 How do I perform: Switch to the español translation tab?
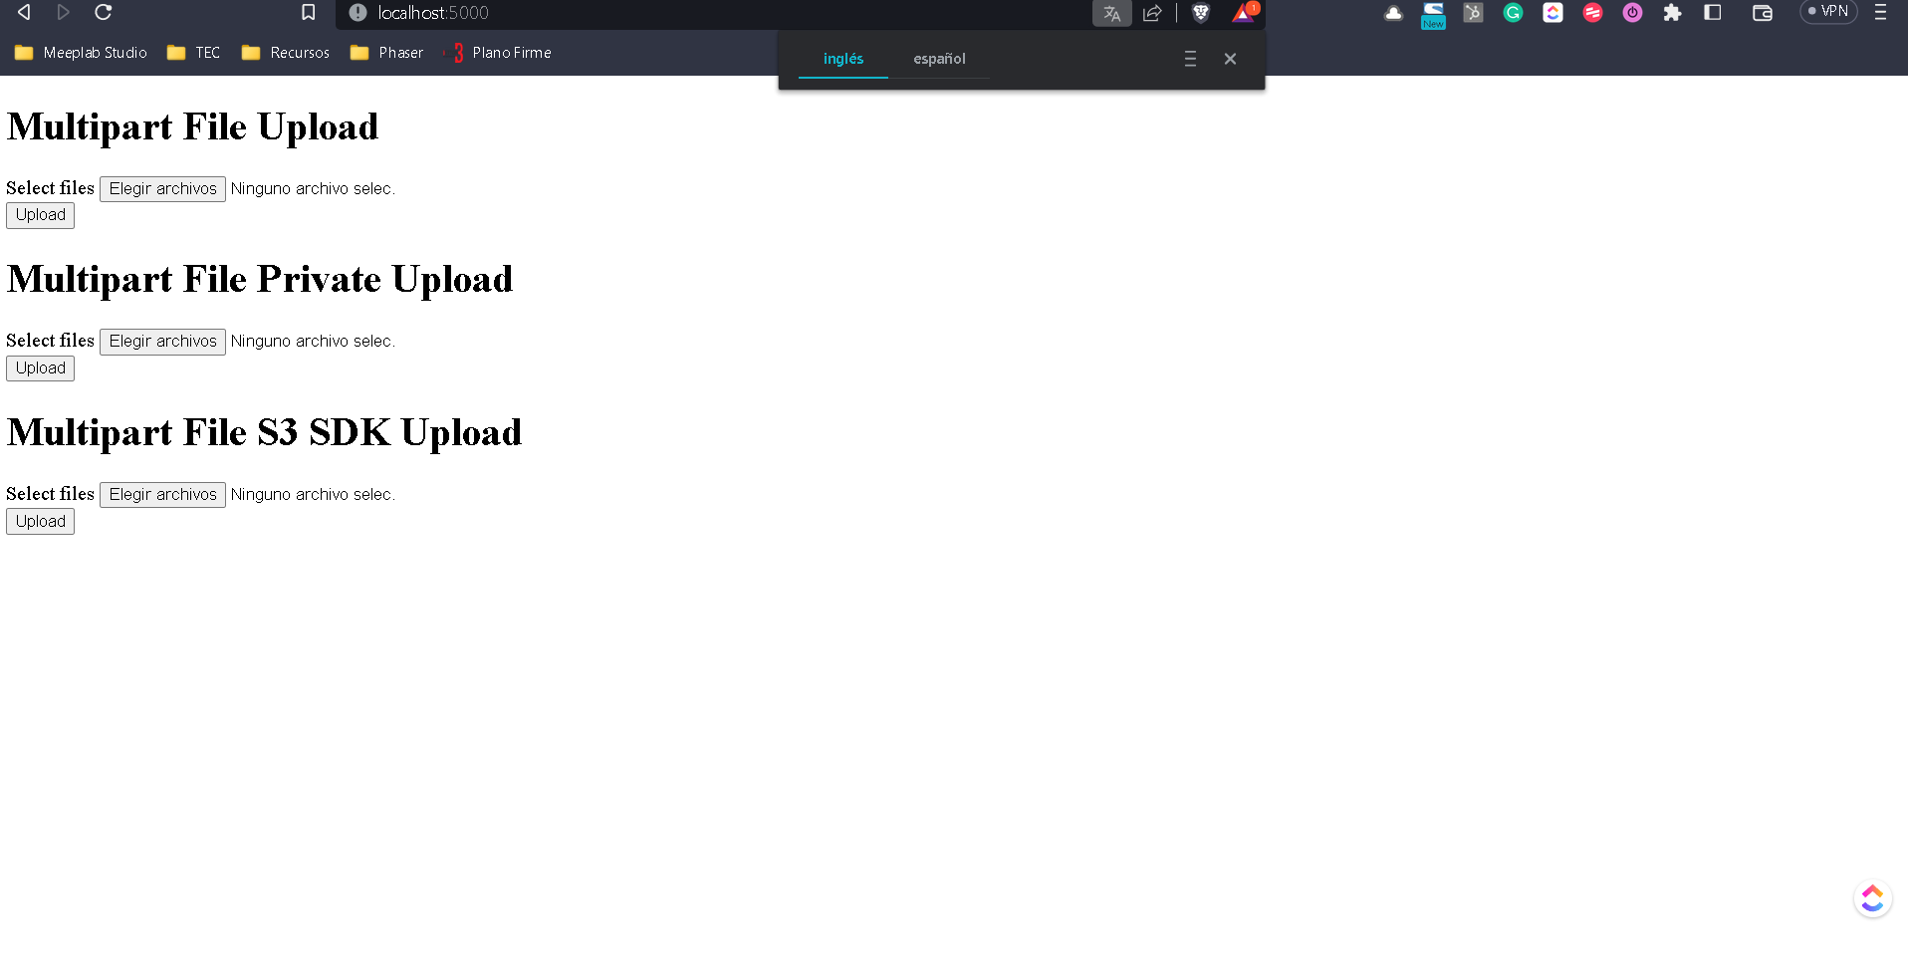point(939,59)
